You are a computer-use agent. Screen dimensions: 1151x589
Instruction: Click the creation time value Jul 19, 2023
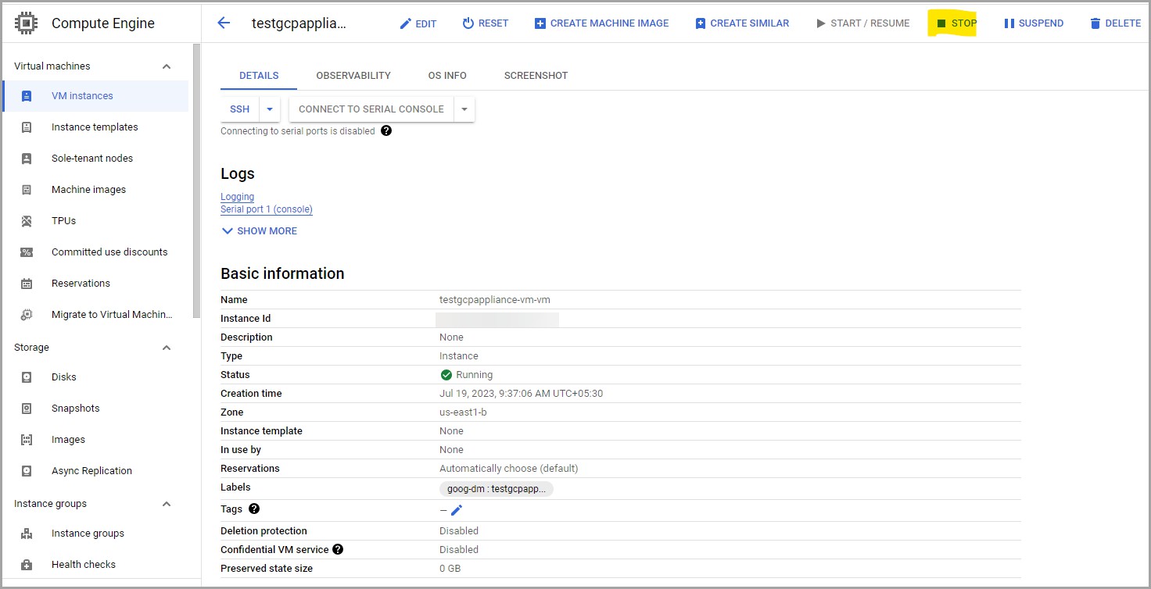(x=521, y=394)
